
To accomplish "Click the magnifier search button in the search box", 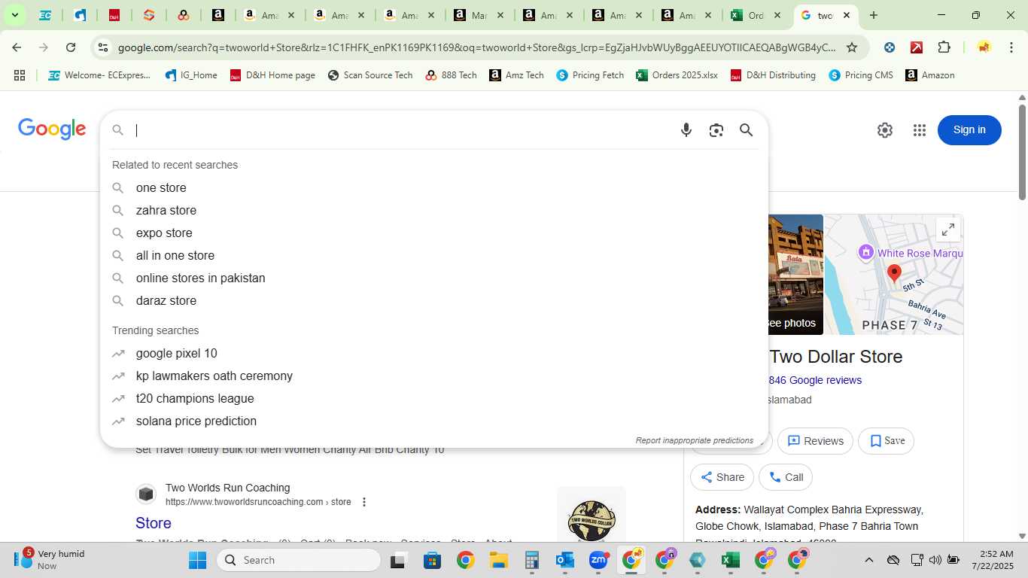I will coord(746,130).
